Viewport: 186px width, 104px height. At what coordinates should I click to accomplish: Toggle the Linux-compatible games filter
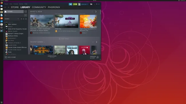point(21,19)
